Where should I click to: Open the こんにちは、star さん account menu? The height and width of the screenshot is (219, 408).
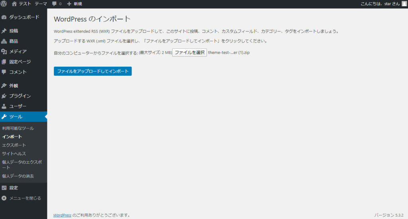[x=379, y=4]
